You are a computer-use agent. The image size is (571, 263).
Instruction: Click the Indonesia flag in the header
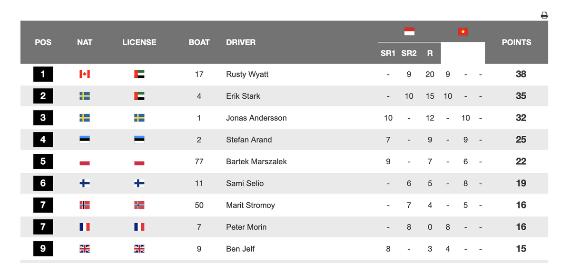[x=409, y=31]
